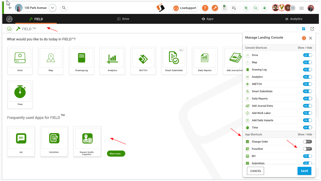
Task: Open the Map console tile
Action: point(51,61)
